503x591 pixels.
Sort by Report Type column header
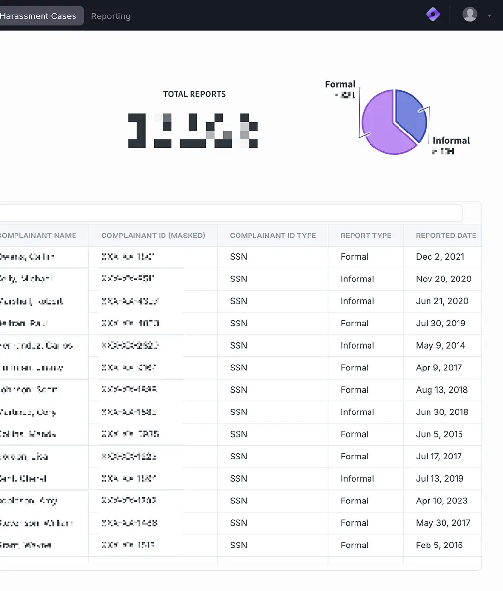tap(366, 236)
